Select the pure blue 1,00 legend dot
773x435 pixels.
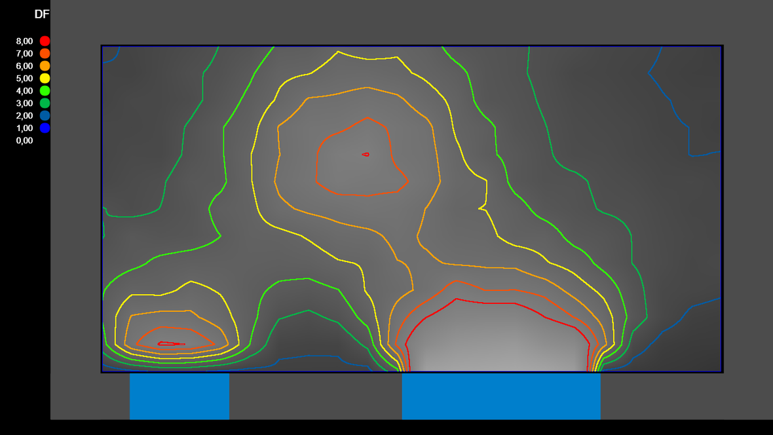tap(45, 128)
